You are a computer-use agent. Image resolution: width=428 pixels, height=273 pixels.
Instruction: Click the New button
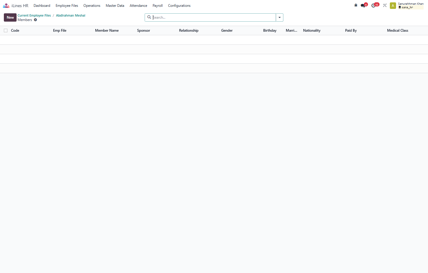(x=10, y=17)
